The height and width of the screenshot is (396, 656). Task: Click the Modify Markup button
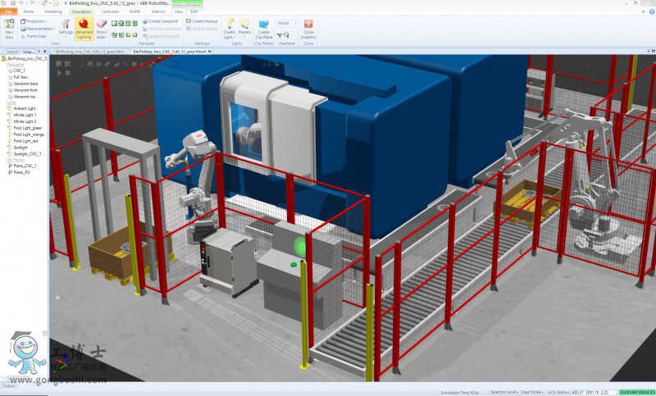pyautogui.click(x=202, y=29)
